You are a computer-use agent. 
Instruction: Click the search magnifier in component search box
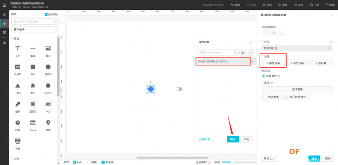55,22
